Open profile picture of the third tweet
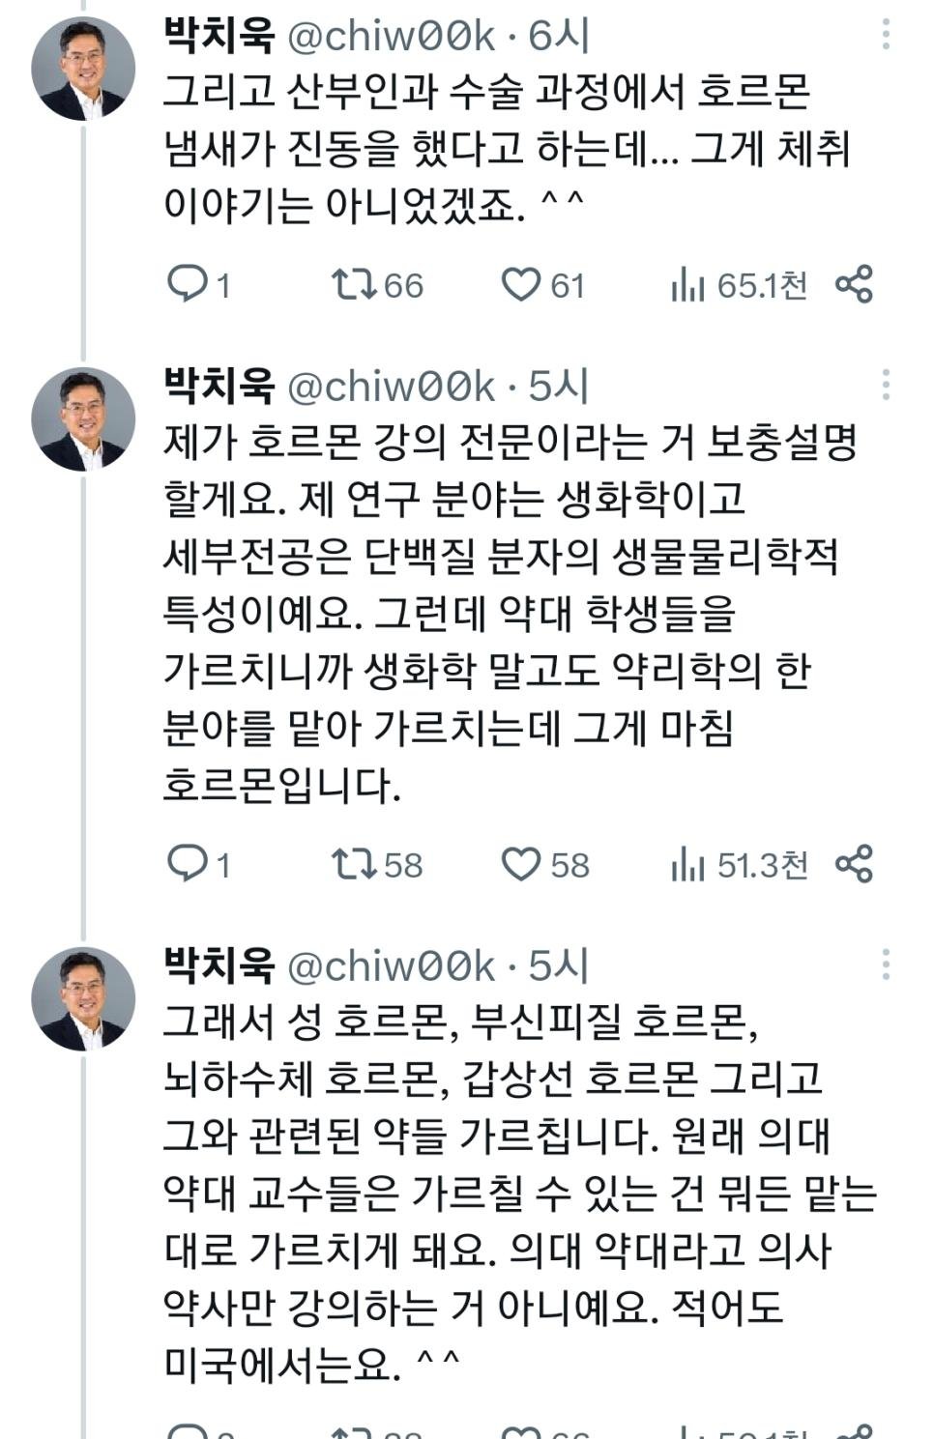 [83, 998]
